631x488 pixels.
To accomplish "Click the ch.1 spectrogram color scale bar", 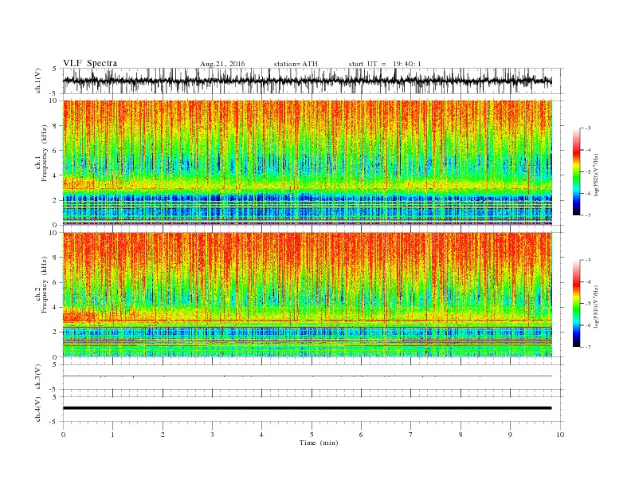I will (576, 171).
